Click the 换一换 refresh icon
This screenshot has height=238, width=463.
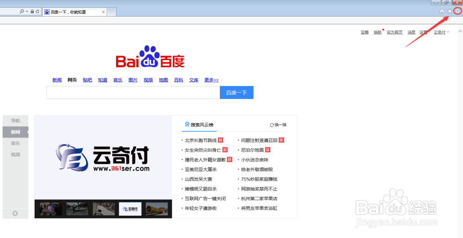272,125
